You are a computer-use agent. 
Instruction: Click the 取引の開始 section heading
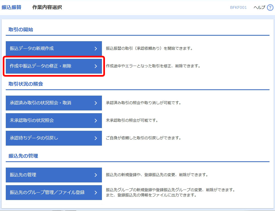[x=21, y=29]
